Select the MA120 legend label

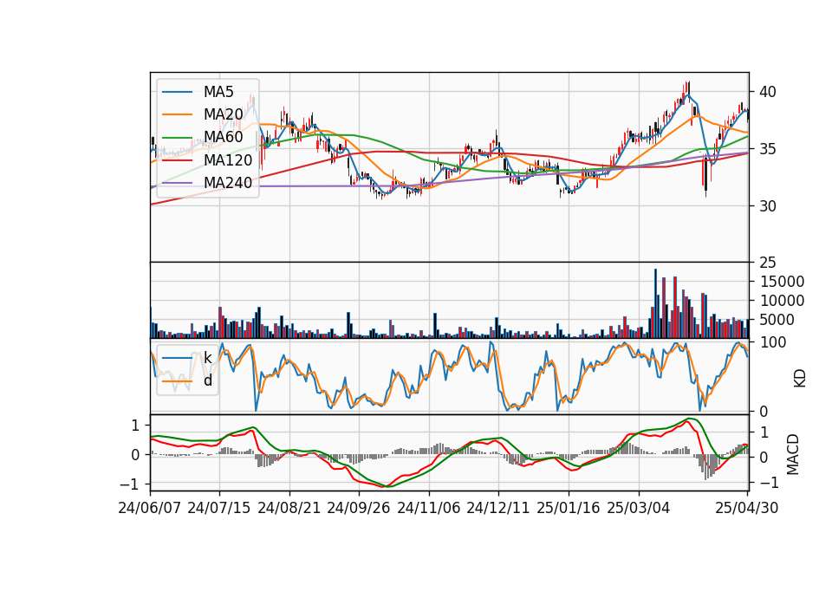228,159
